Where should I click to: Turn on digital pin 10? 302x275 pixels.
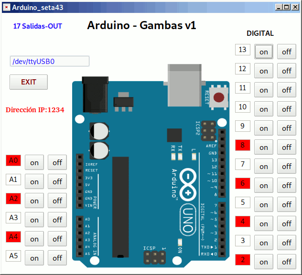[x=263, y=109]
